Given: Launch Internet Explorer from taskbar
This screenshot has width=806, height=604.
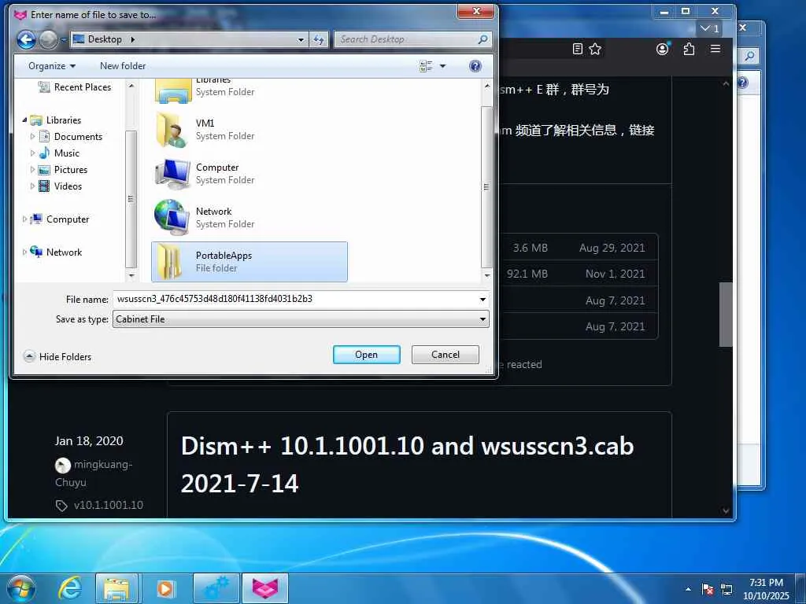Looking at the screenshot, I should [x=69, y=588].
